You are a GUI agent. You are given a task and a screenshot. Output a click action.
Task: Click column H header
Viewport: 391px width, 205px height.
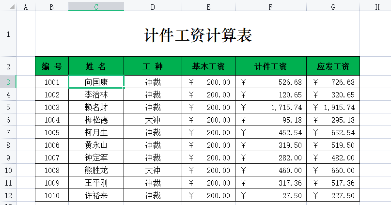coord(376,6)
